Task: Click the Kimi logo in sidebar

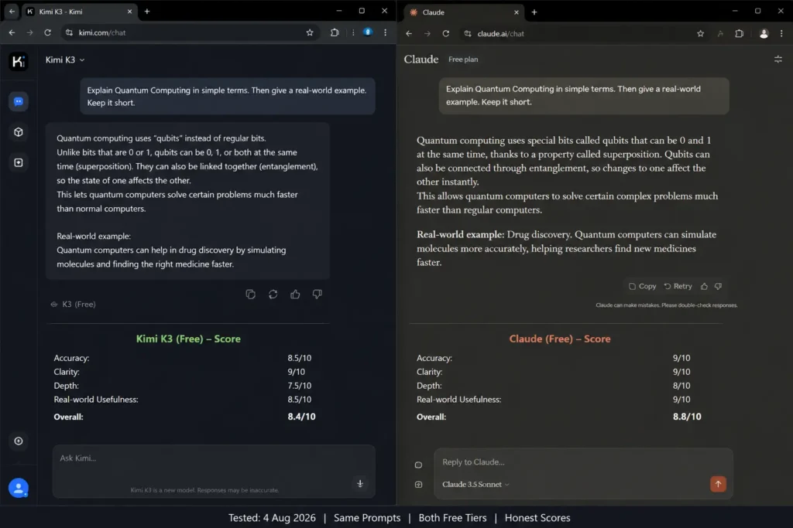Action: point(19,62)
